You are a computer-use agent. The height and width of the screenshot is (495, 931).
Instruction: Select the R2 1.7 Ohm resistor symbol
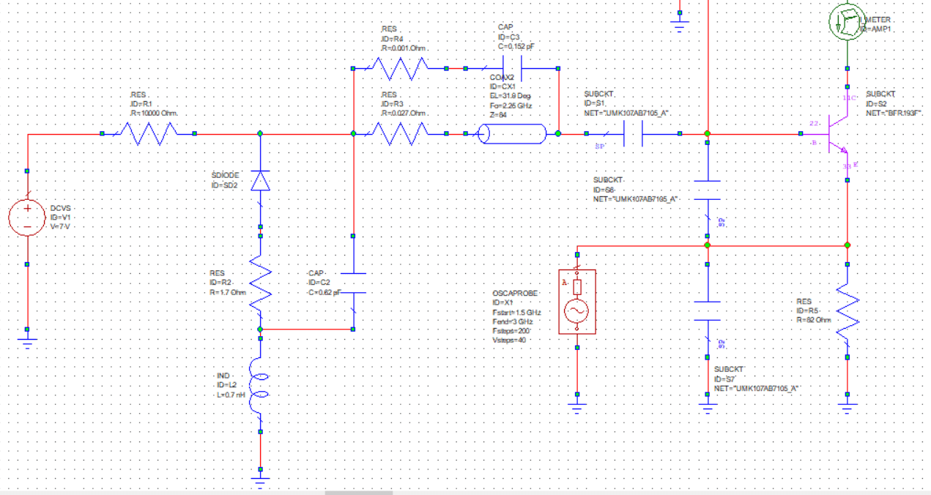click(x=260, y=282)
